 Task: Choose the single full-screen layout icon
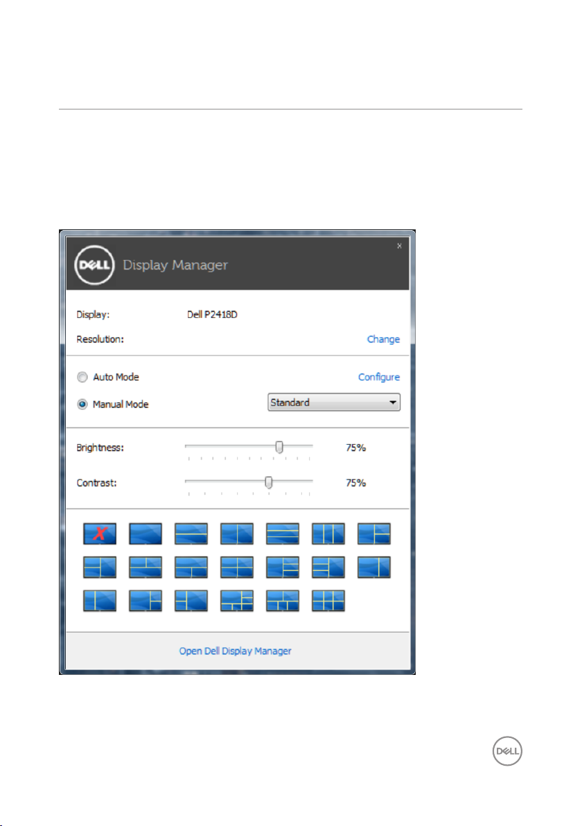tap(145, 533)
